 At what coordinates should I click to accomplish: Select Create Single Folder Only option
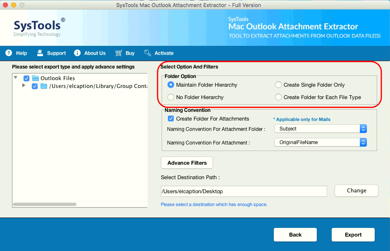(x=278, y=85)
